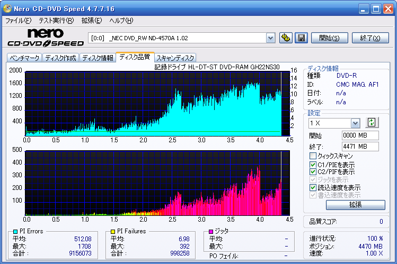Click the PI Errors upper graph area

pyautogui.click(x=157, y=104)
